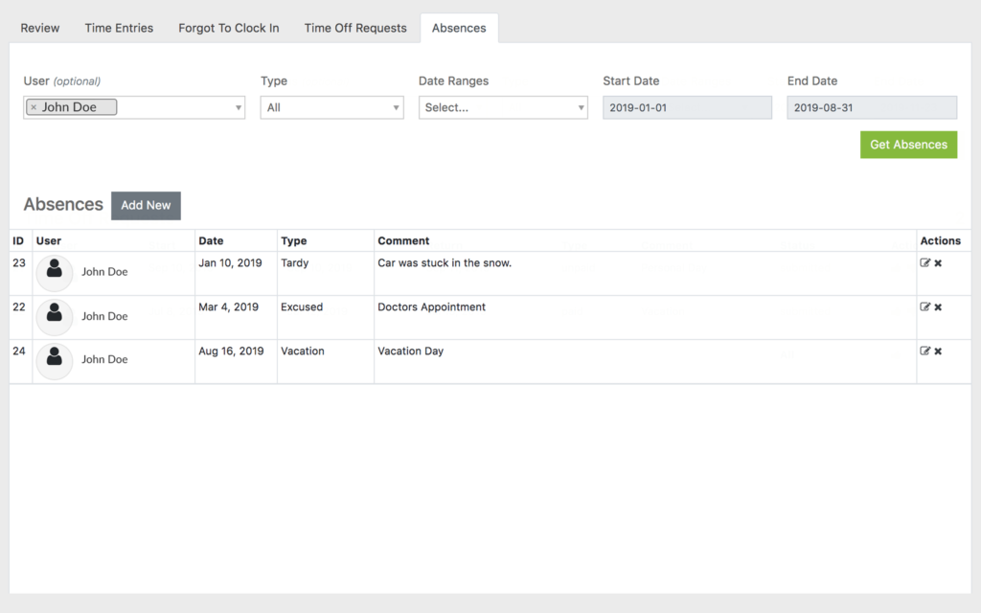Open the User filter dropdown
This screenshot has height=613, width=981.
point(239,108)
